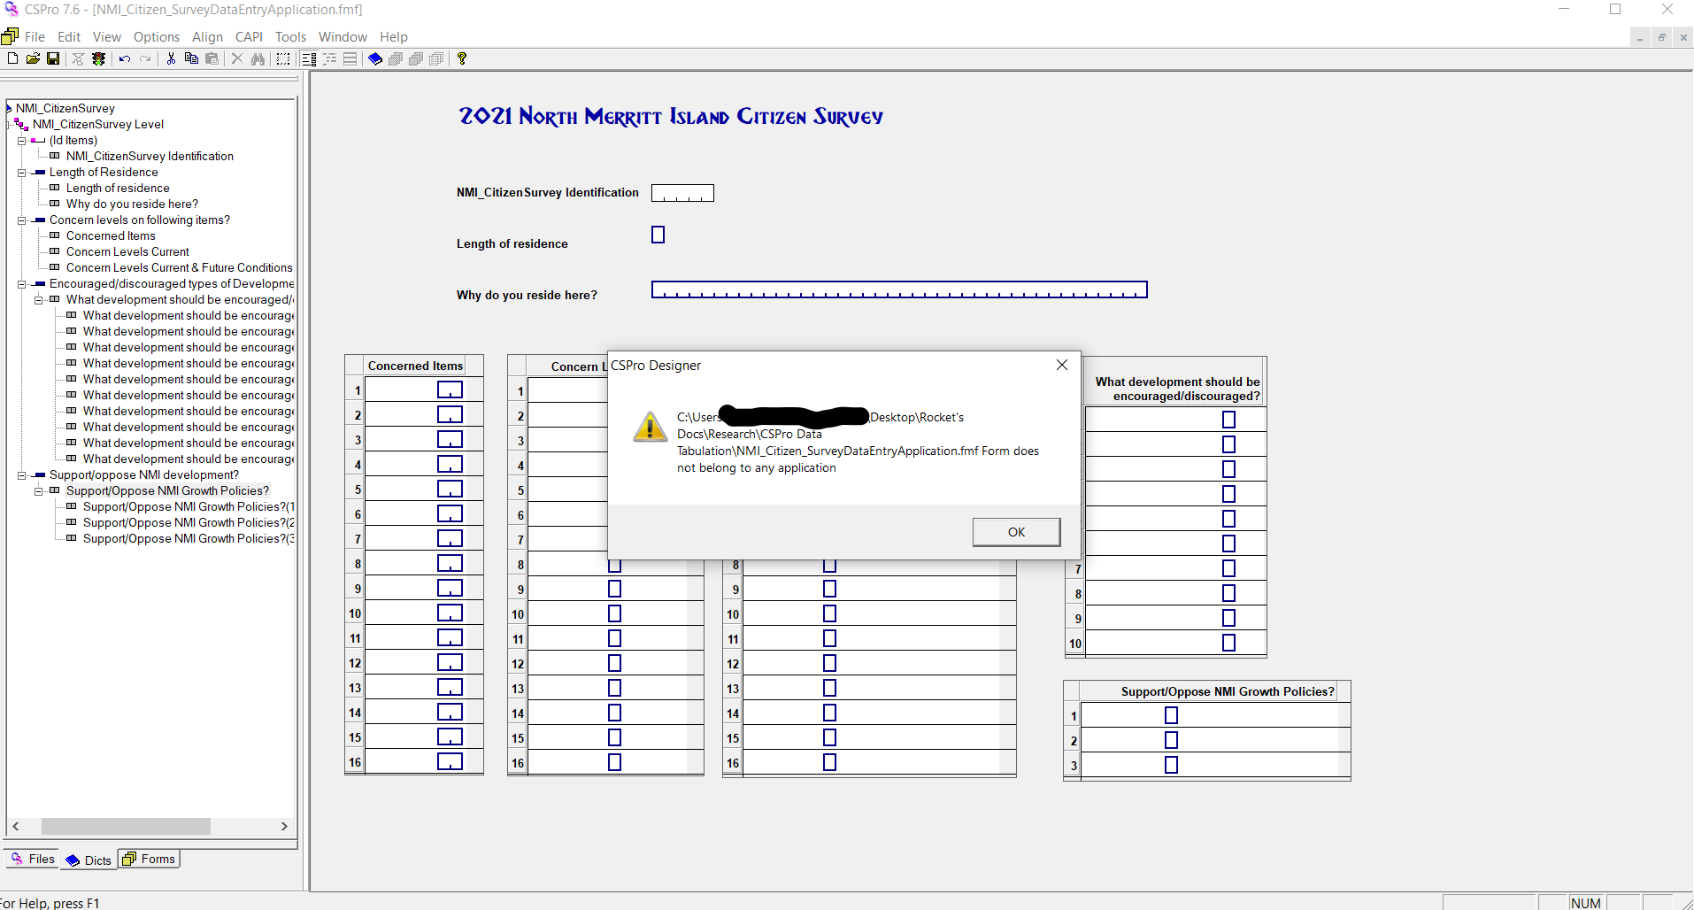
Task: Copy selection with copy icon
Action: pyautogui.click(x=191, y=58)
